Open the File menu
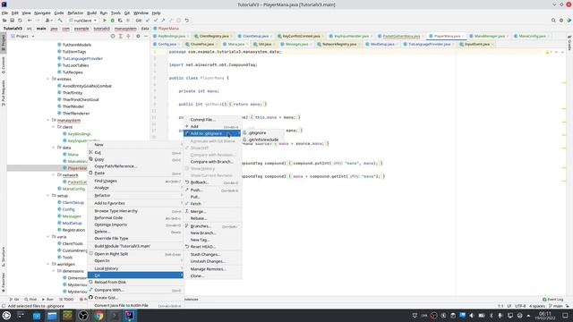The width and height of the screenshot is (573, 322). pyautogui.click(x=4, y=13)
